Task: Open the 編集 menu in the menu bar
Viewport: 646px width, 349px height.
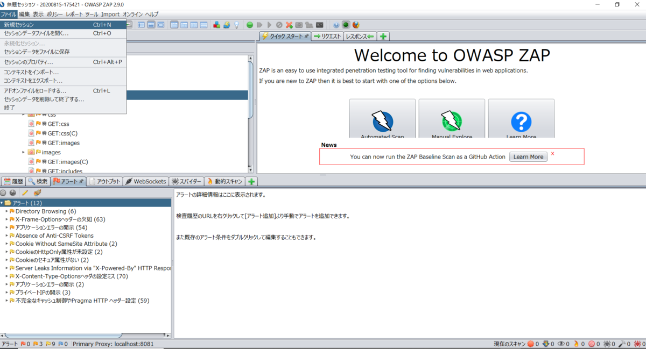Action: [24, 14]
